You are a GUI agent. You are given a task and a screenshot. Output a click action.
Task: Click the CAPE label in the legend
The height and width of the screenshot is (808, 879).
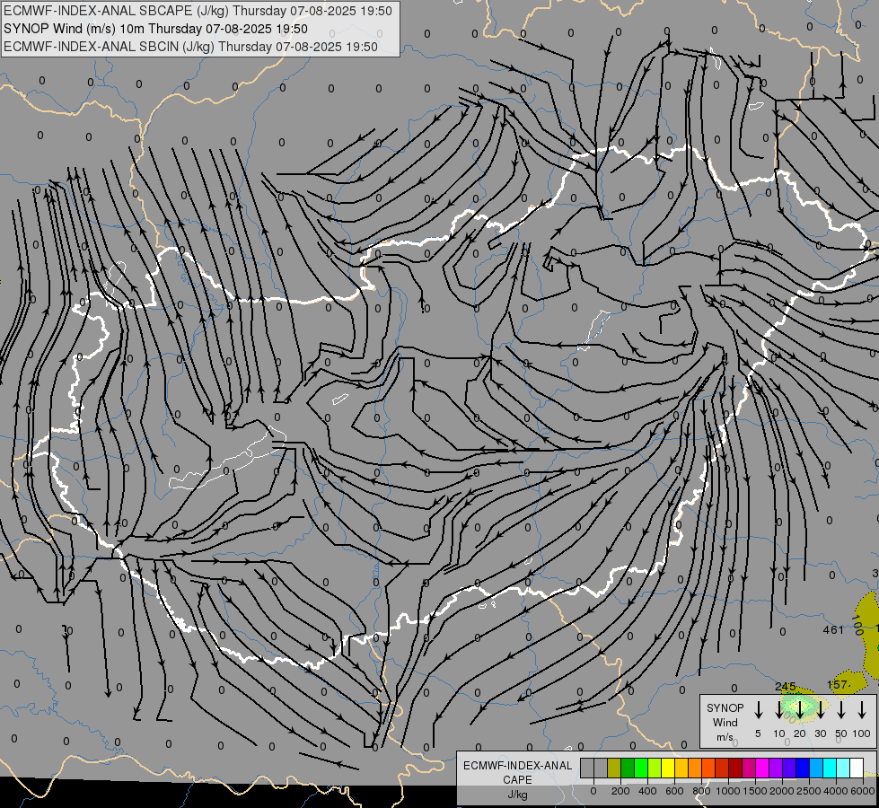pyautogui.click(x=517, y=780)
